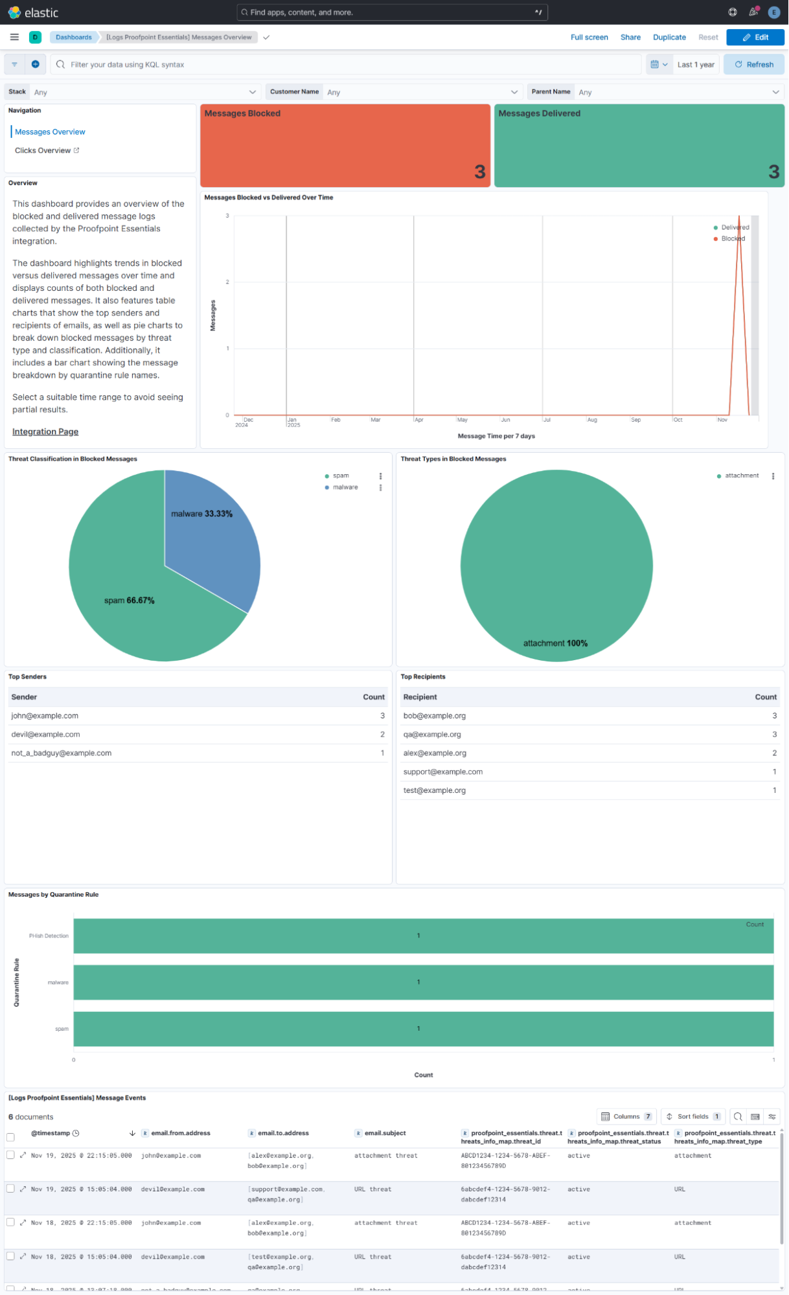Open the Stack filter dropdown

click(144, 92)
